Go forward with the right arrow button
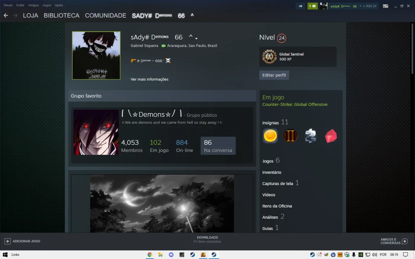This screenshot has height=259, width=415. [15, 15]
